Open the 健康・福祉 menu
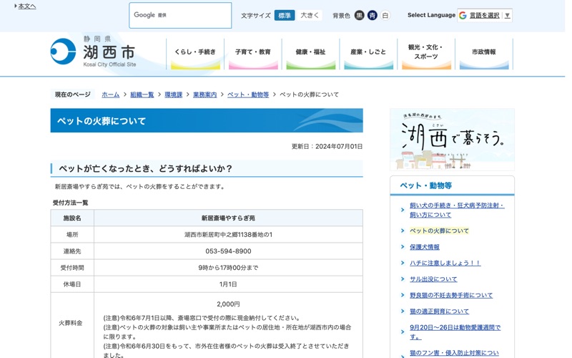Screen dimensions: 572x358 coord(310,54)
